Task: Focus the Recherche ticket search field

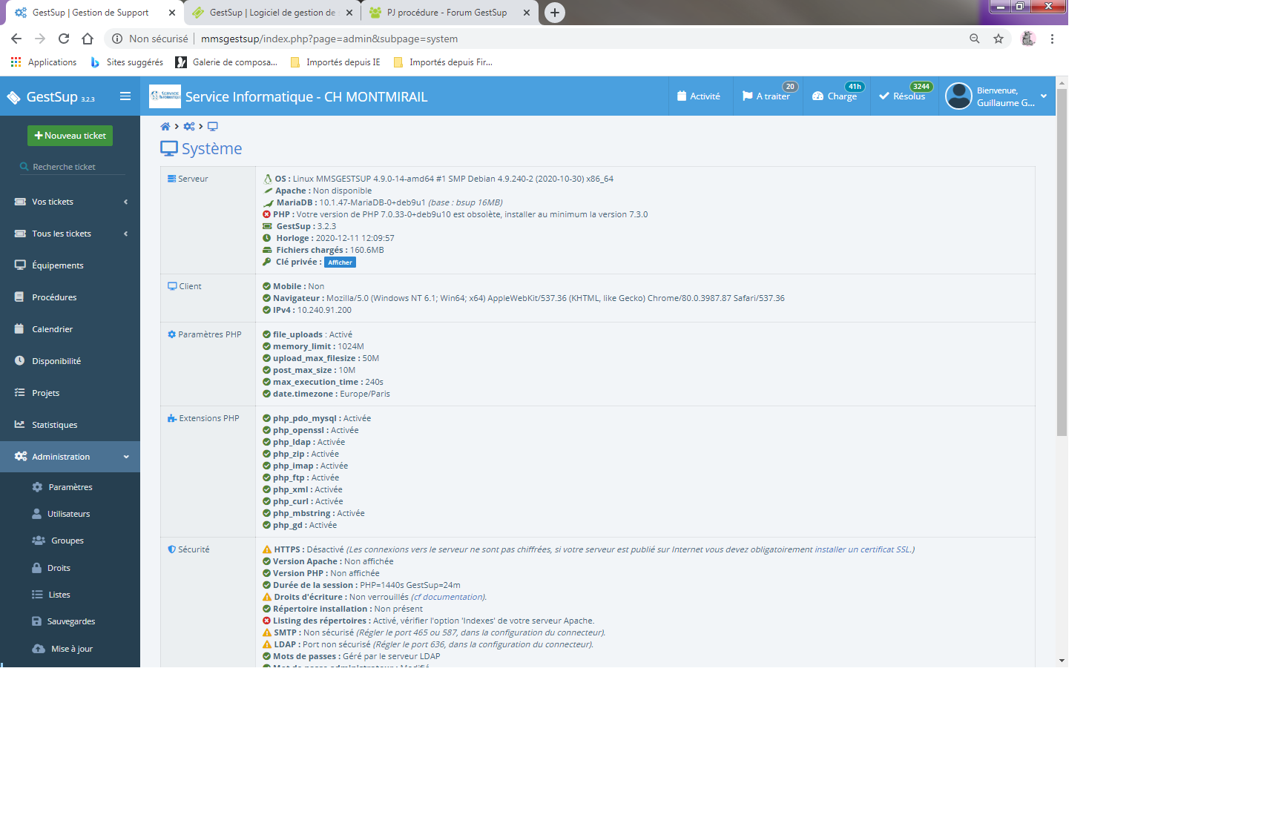Action: (72, 167)
